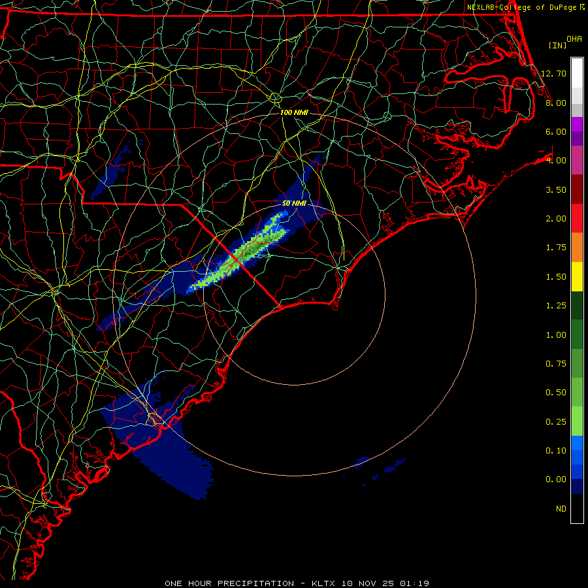Click the pink 4.00 legend swatch
Screen dimensions: 588x588
click(x=577, y=160)
